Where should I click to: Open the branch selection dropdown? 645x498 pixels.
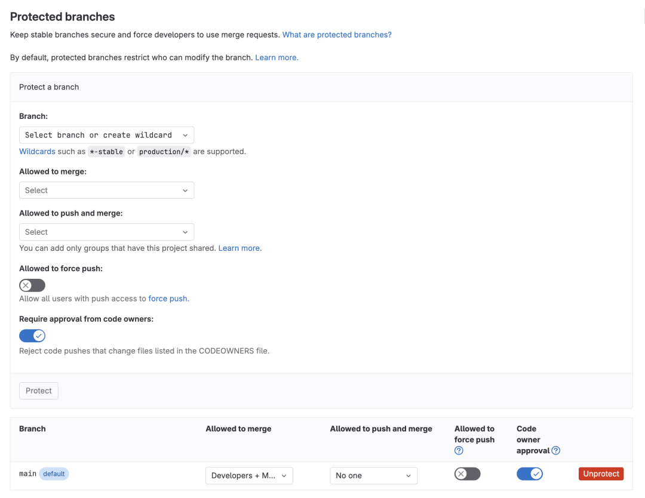pos(106,134)
